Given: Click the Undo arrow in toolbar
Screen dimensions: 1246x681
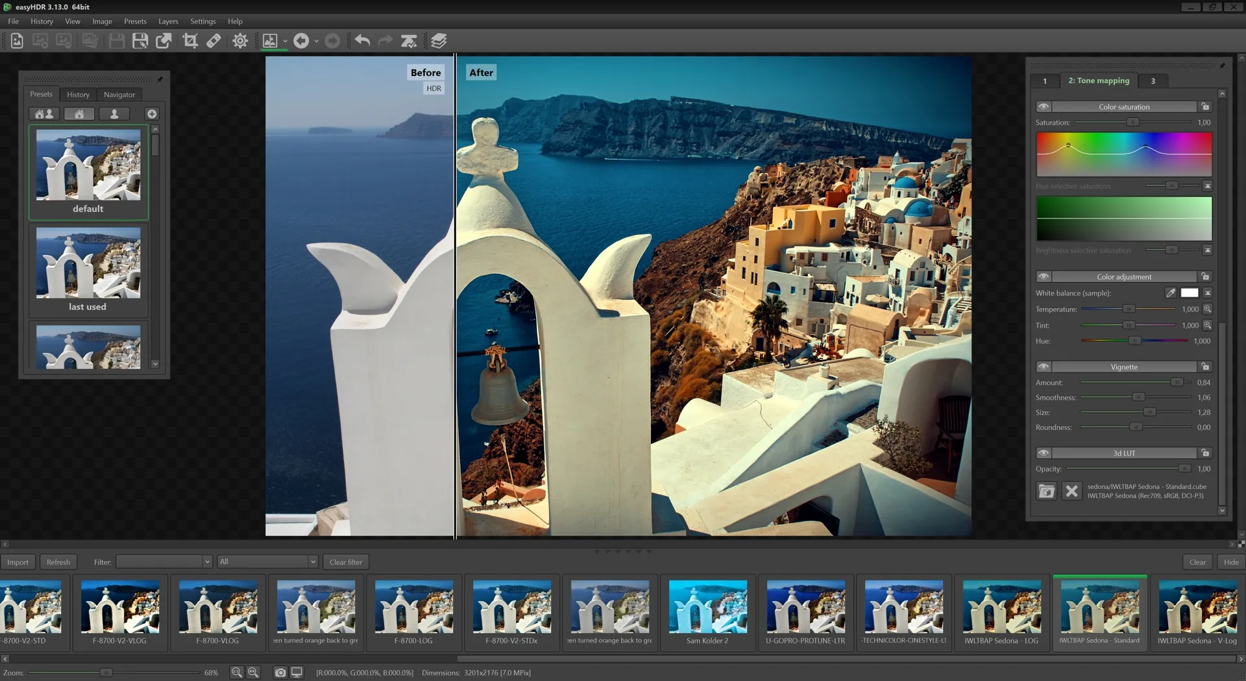Looking at the screenshot, I should click(361, 40).
